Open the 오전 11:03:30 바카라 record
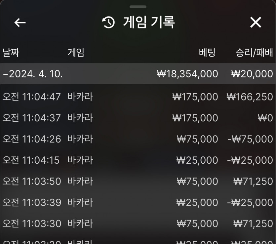Image resolution: width=276 pixels, height=244 pixels. click(x=138, y=224)
